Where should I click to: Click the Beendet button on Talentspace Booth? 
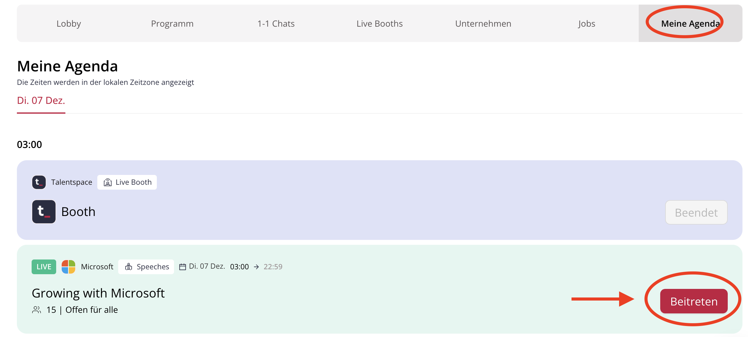[x=696, y=212]
